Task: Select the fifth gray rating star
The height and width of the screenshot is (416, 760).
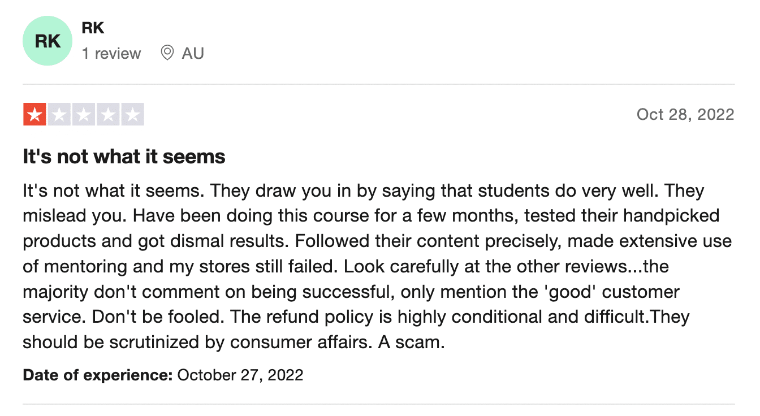Action: [x=132, y=114]
